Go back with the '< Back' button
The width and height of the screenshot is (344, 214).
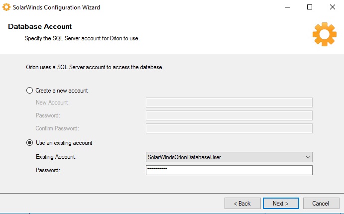tap(242, 204)
